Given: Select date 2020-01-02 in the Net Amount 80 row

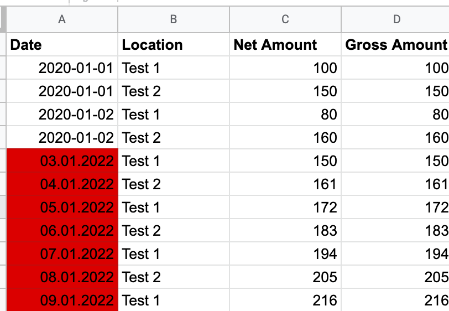Looking at the screenshot, I should [62, 115].
